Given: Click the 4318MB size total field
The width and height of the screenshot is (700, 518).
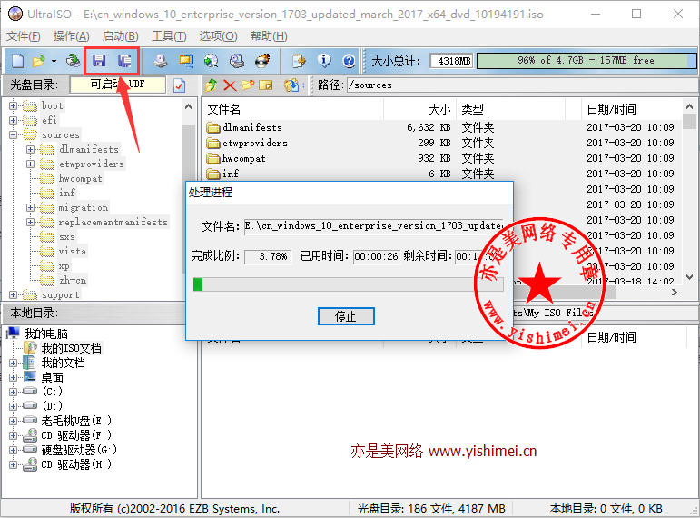Looking at the screenshot, I should point(452,61).
